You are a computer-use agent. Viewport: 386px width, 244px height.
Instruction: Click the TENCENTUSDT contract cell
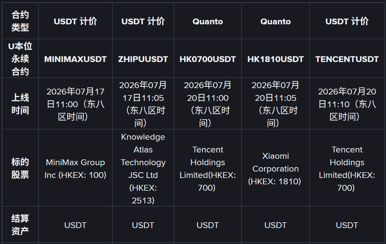pos(347,59)
